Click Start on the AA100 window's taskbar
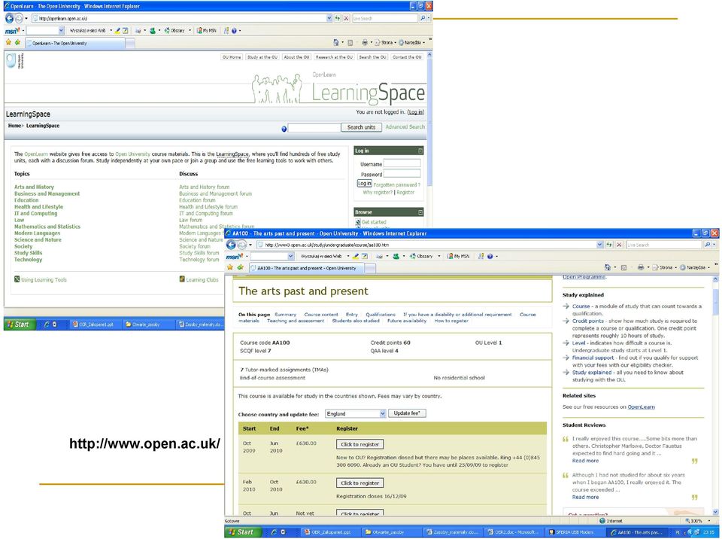Image resolution: width=722 pixels, height=539 pixels. [x=241, y=532]
